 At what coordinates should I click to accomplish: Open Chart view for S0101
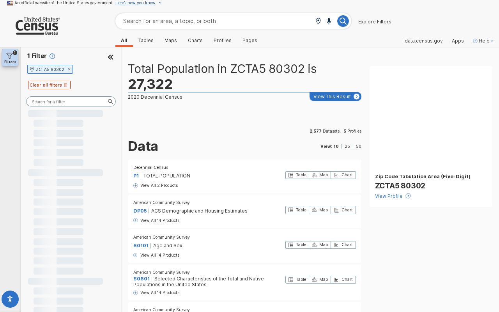pos(343,245)
